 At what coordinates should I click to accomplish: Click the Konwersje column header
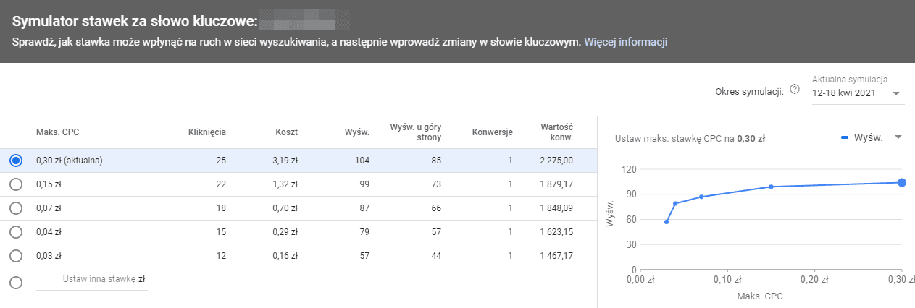(x=493, y=132)
